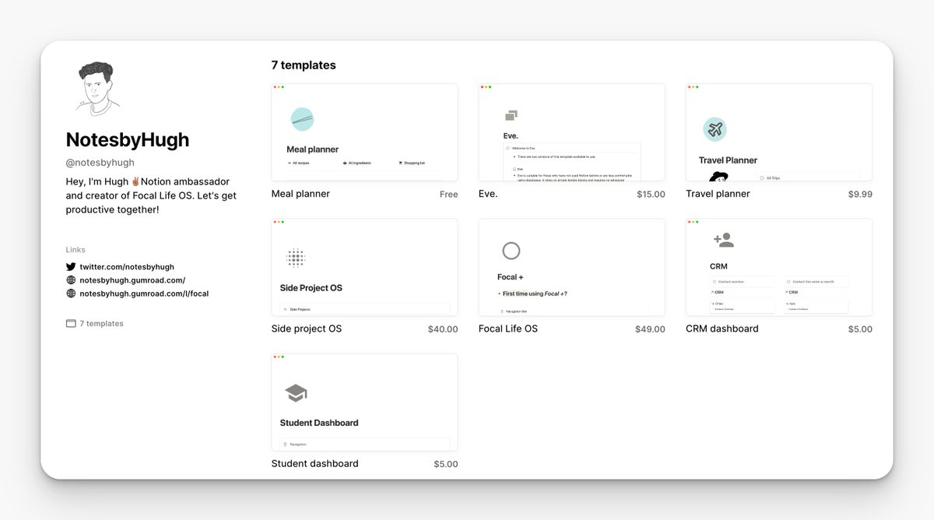This screenshot has height=520, width=934.
Task: Click the profile bio text about Focal Life OS
Action: coord(149,195)
